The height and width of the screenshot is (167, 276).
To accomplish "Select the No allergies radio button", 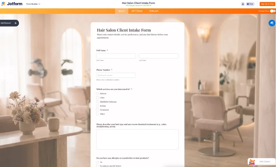I will tap(97, 162).
